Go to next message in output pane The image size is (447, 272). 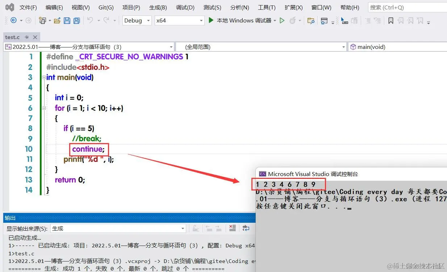click(218, 228)
